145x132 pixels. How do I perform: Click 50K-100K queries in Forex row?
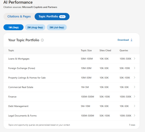point(125,68)
